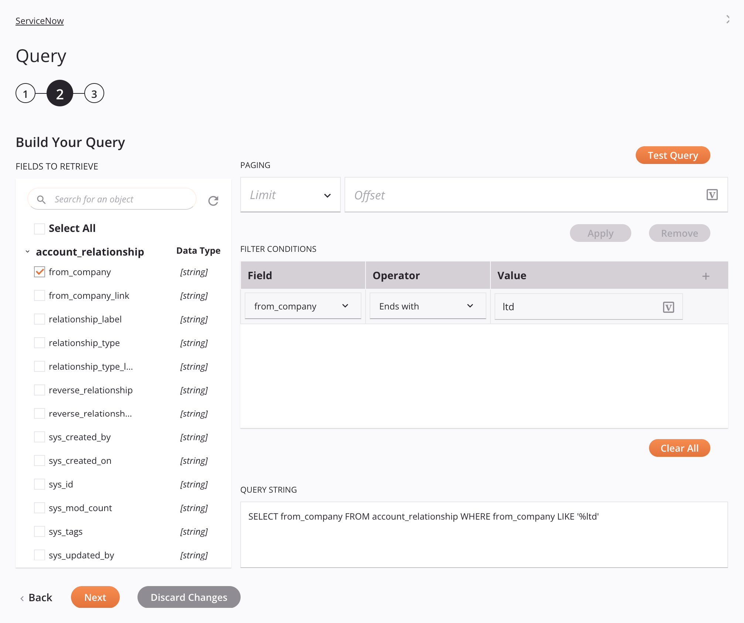Click the Test Query button

673,155
